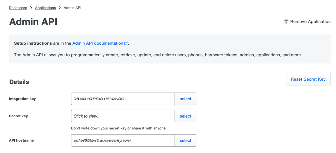The width and height of the screenshot is (336, 153).
Task: Click the trash icon beside Remove Application
Action: pyautogui.click(x=286, y=21)
